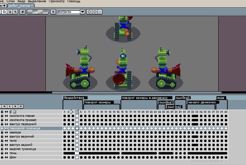Click the pivot display icon before RotSprite
246x165 pixels.
53,12
